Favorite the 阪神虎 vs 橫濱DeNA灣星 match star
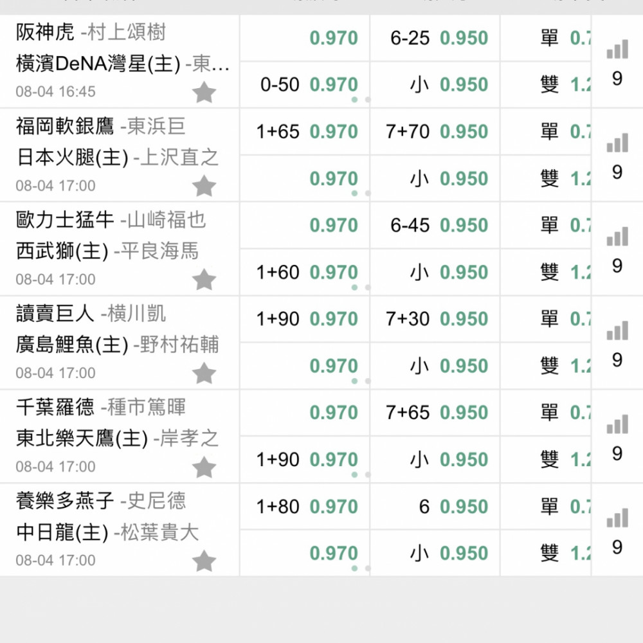Viewport: 643px width, 643px height. coord(204,92)
